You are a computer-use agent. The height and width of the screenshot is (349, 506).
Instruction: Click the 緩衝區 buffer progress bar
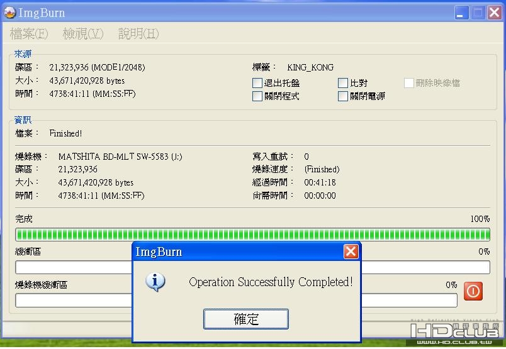click(252, 267)
